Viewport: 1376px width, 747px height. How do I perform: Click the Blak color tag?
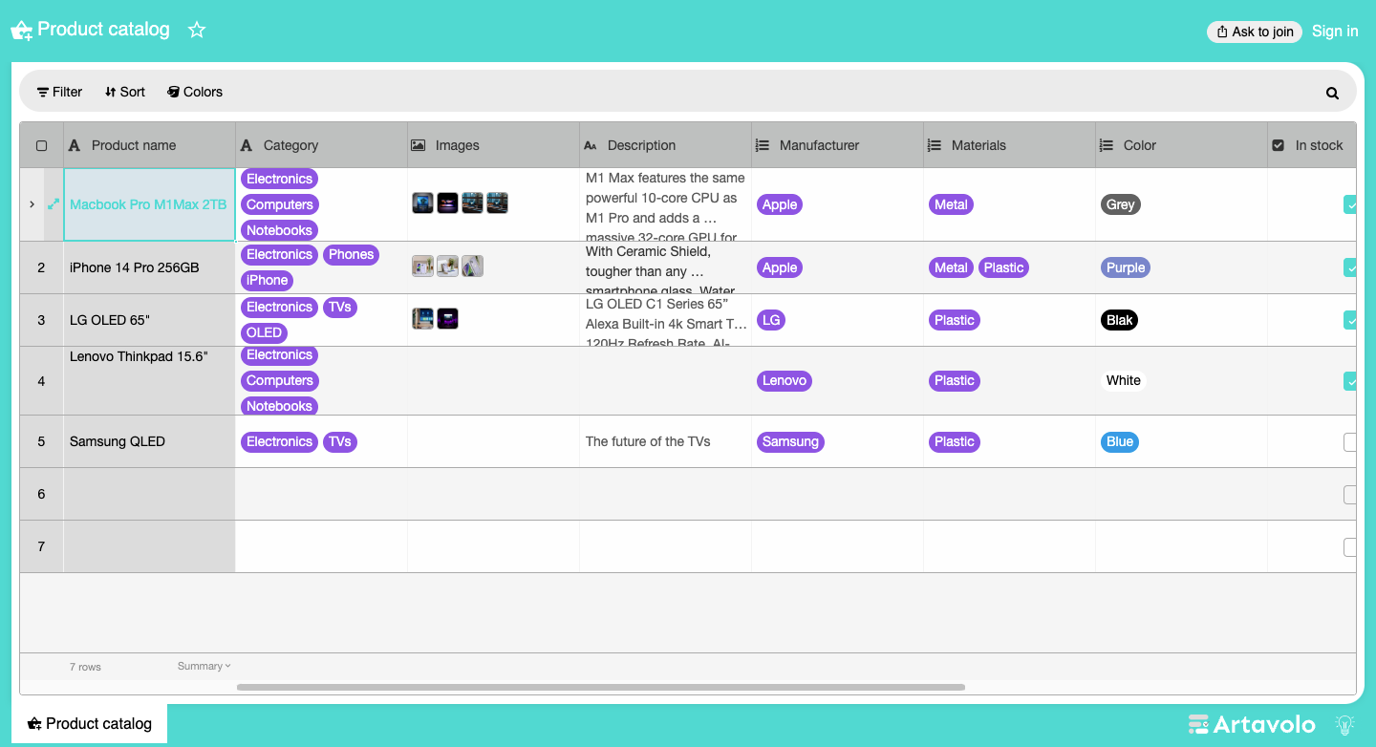(x=1120, y=320)
